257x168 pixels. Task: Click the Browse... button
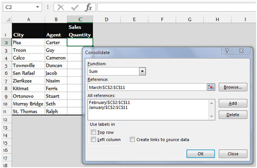(233, 87)
